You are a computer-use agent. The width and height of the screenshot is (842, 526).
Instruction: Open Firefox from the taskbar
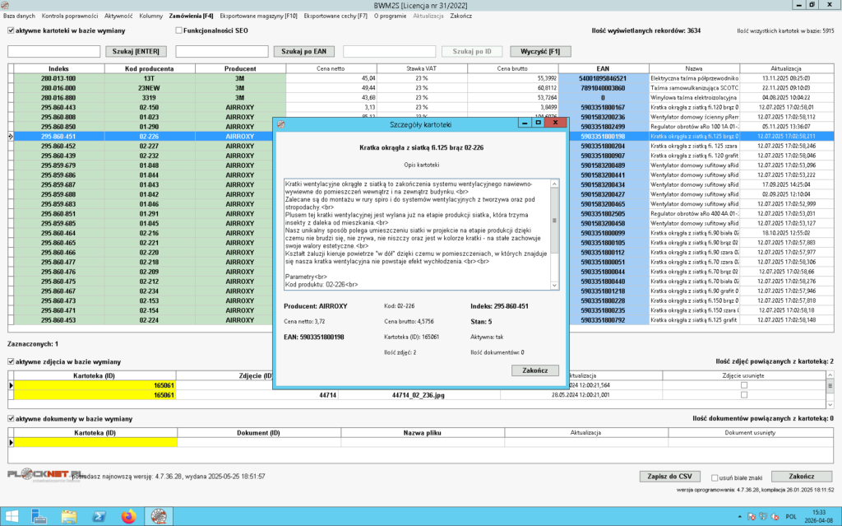[127, 516]
